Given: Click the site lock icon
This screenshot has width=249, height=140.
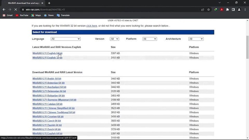Looking at the screenshot, I should tap(23, 10).
